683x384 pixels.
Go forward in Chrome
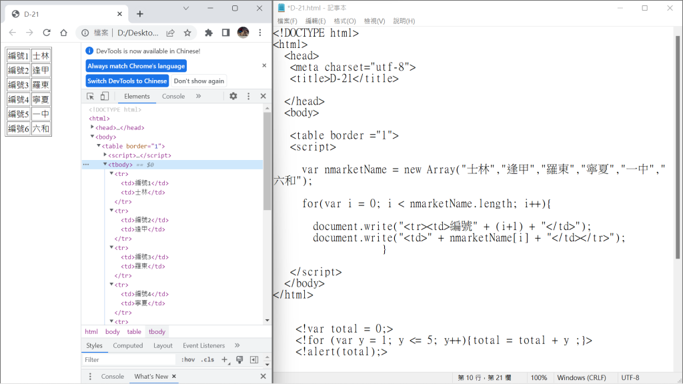pos(29,33)
